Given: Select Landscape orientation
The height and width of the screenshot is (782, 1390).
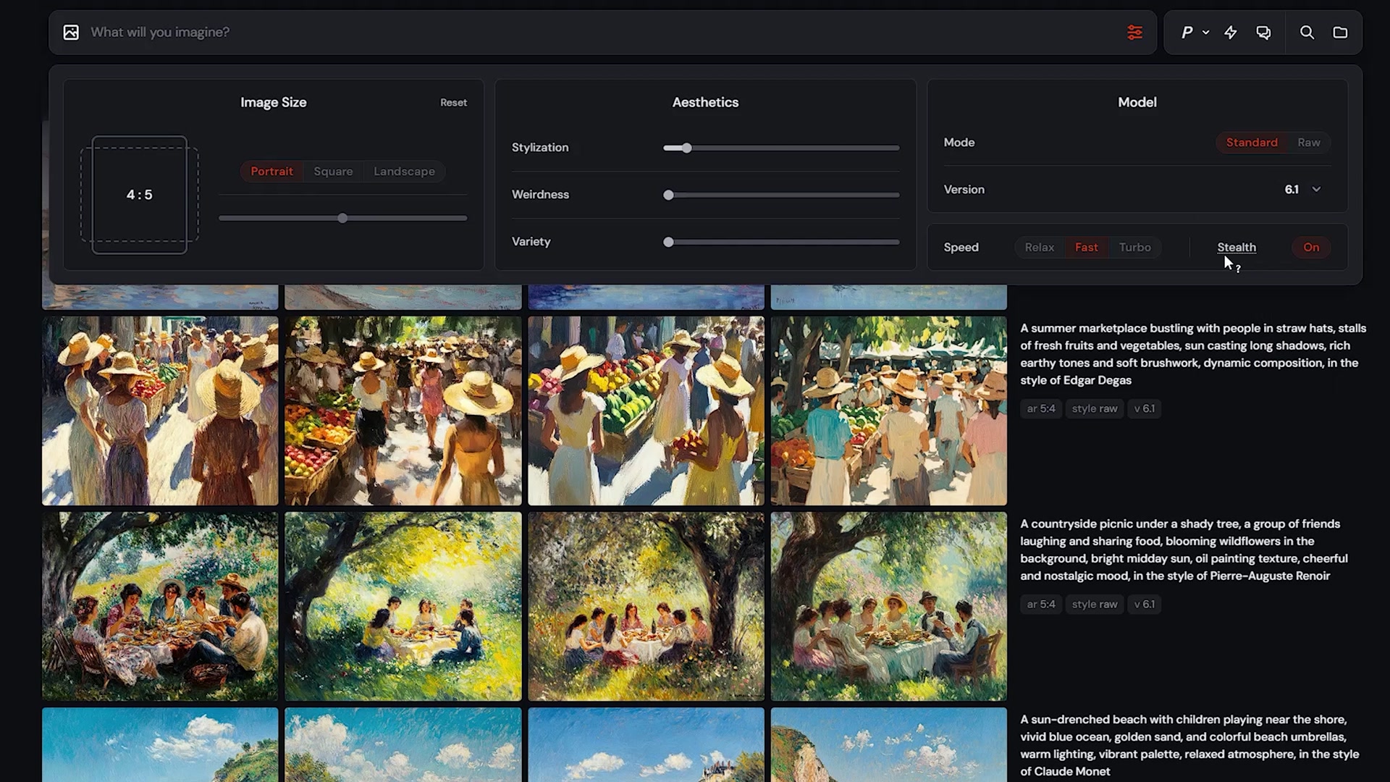Looking at the screenshot, I should click(404, 172).
